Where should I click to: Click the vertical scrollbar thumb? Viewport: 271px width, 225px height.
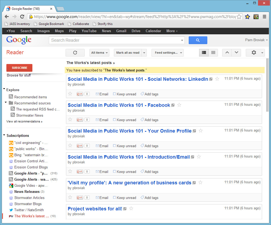pyautogui.click(x=267, y=85)
